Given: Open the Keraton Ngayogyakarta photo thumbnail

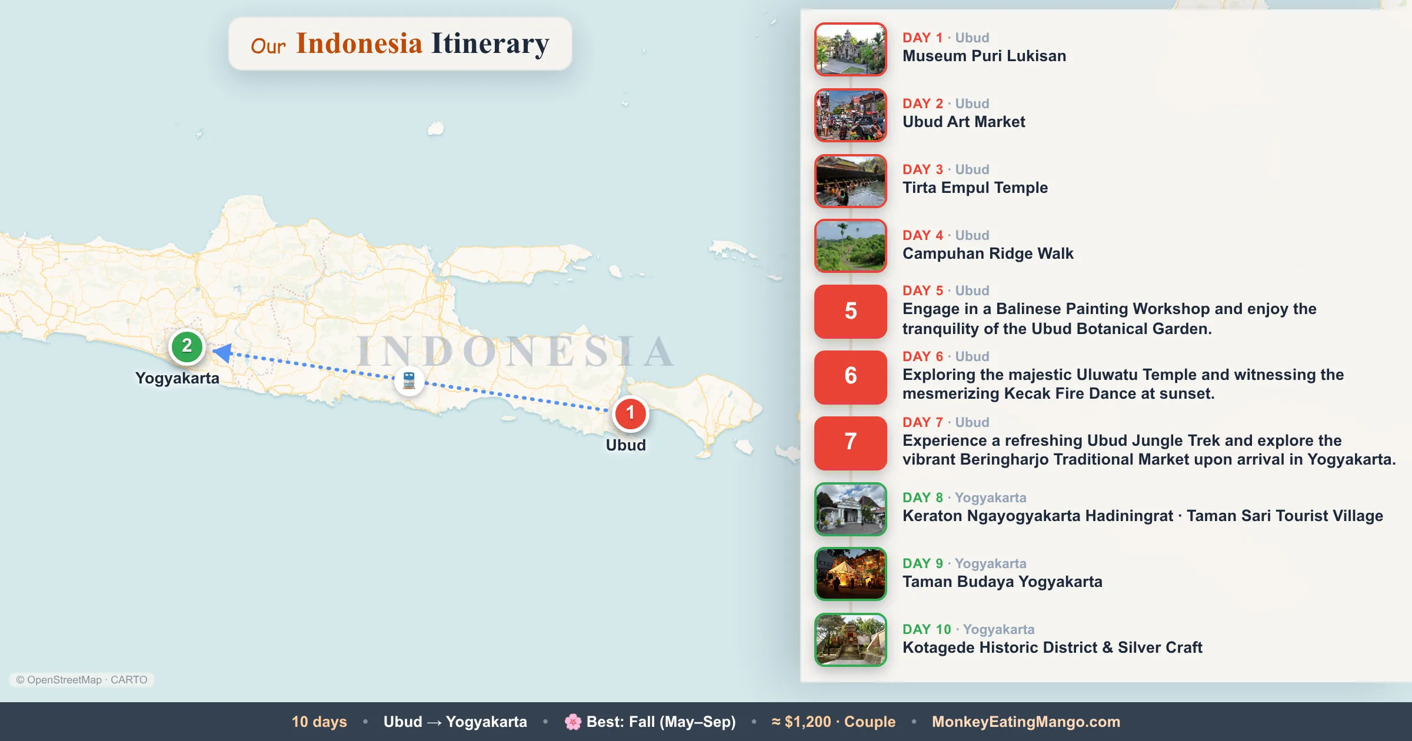Looking at the screenshot, I should click(850, 509).
